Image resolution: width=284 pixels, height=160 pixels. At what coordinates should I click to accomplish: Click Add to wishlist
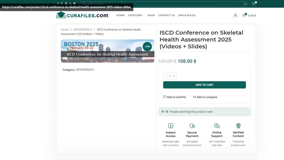(174, 97)
